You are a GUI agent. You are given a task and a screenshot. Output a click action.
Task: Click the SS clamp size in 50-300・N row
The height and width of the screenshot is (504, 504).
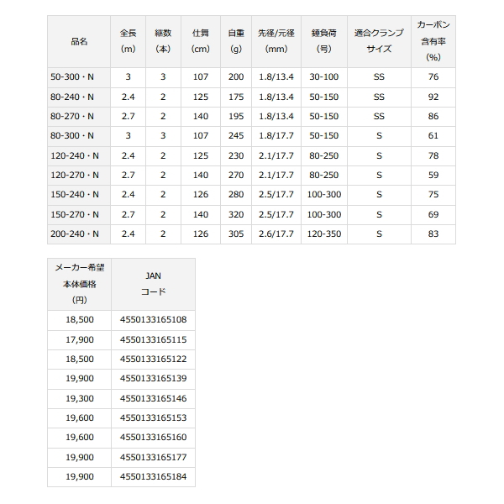coord(380,77)
